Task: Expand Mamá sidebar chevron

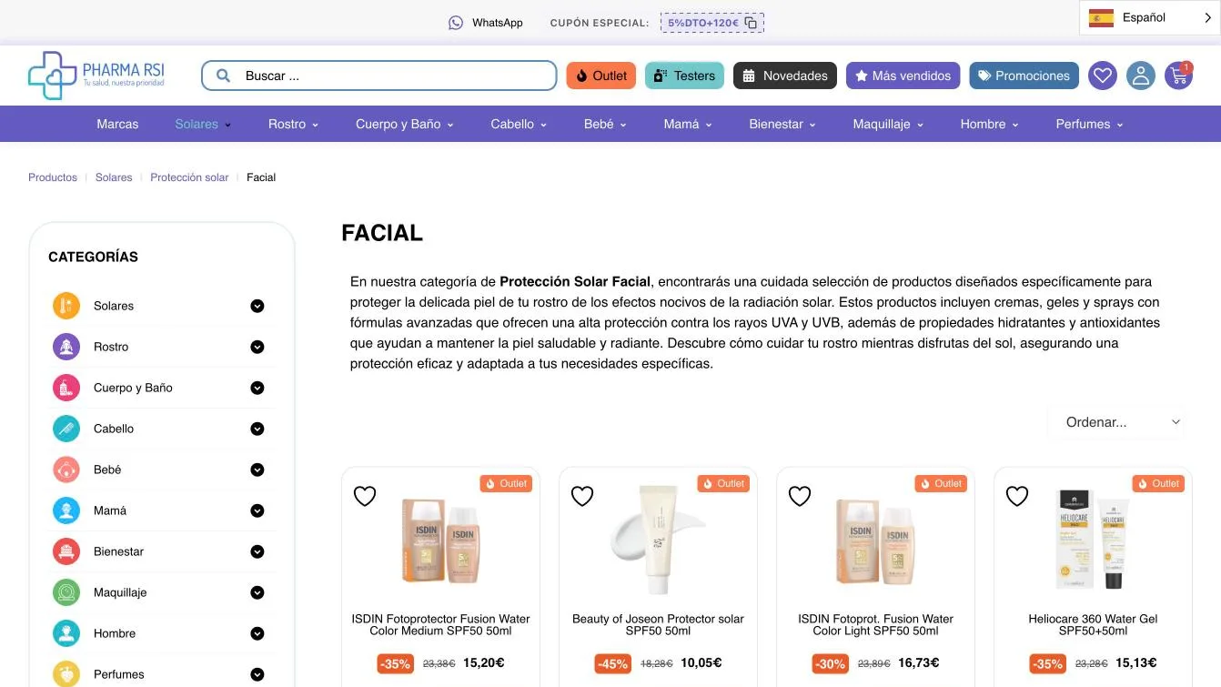Action: click(257, 510)
